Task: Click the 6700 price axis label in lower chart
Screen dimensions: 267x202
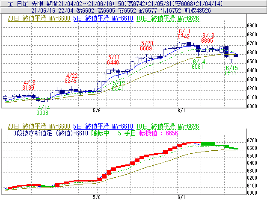Action: (252, 141)
